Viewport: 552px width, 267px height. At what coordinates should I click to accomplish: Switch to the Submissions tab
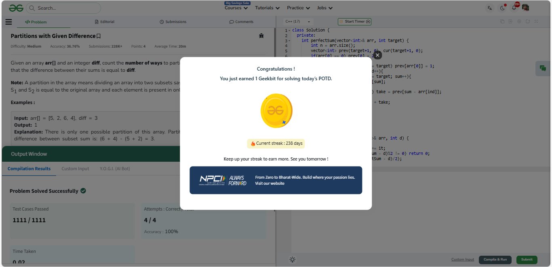[x=173, y=22]
